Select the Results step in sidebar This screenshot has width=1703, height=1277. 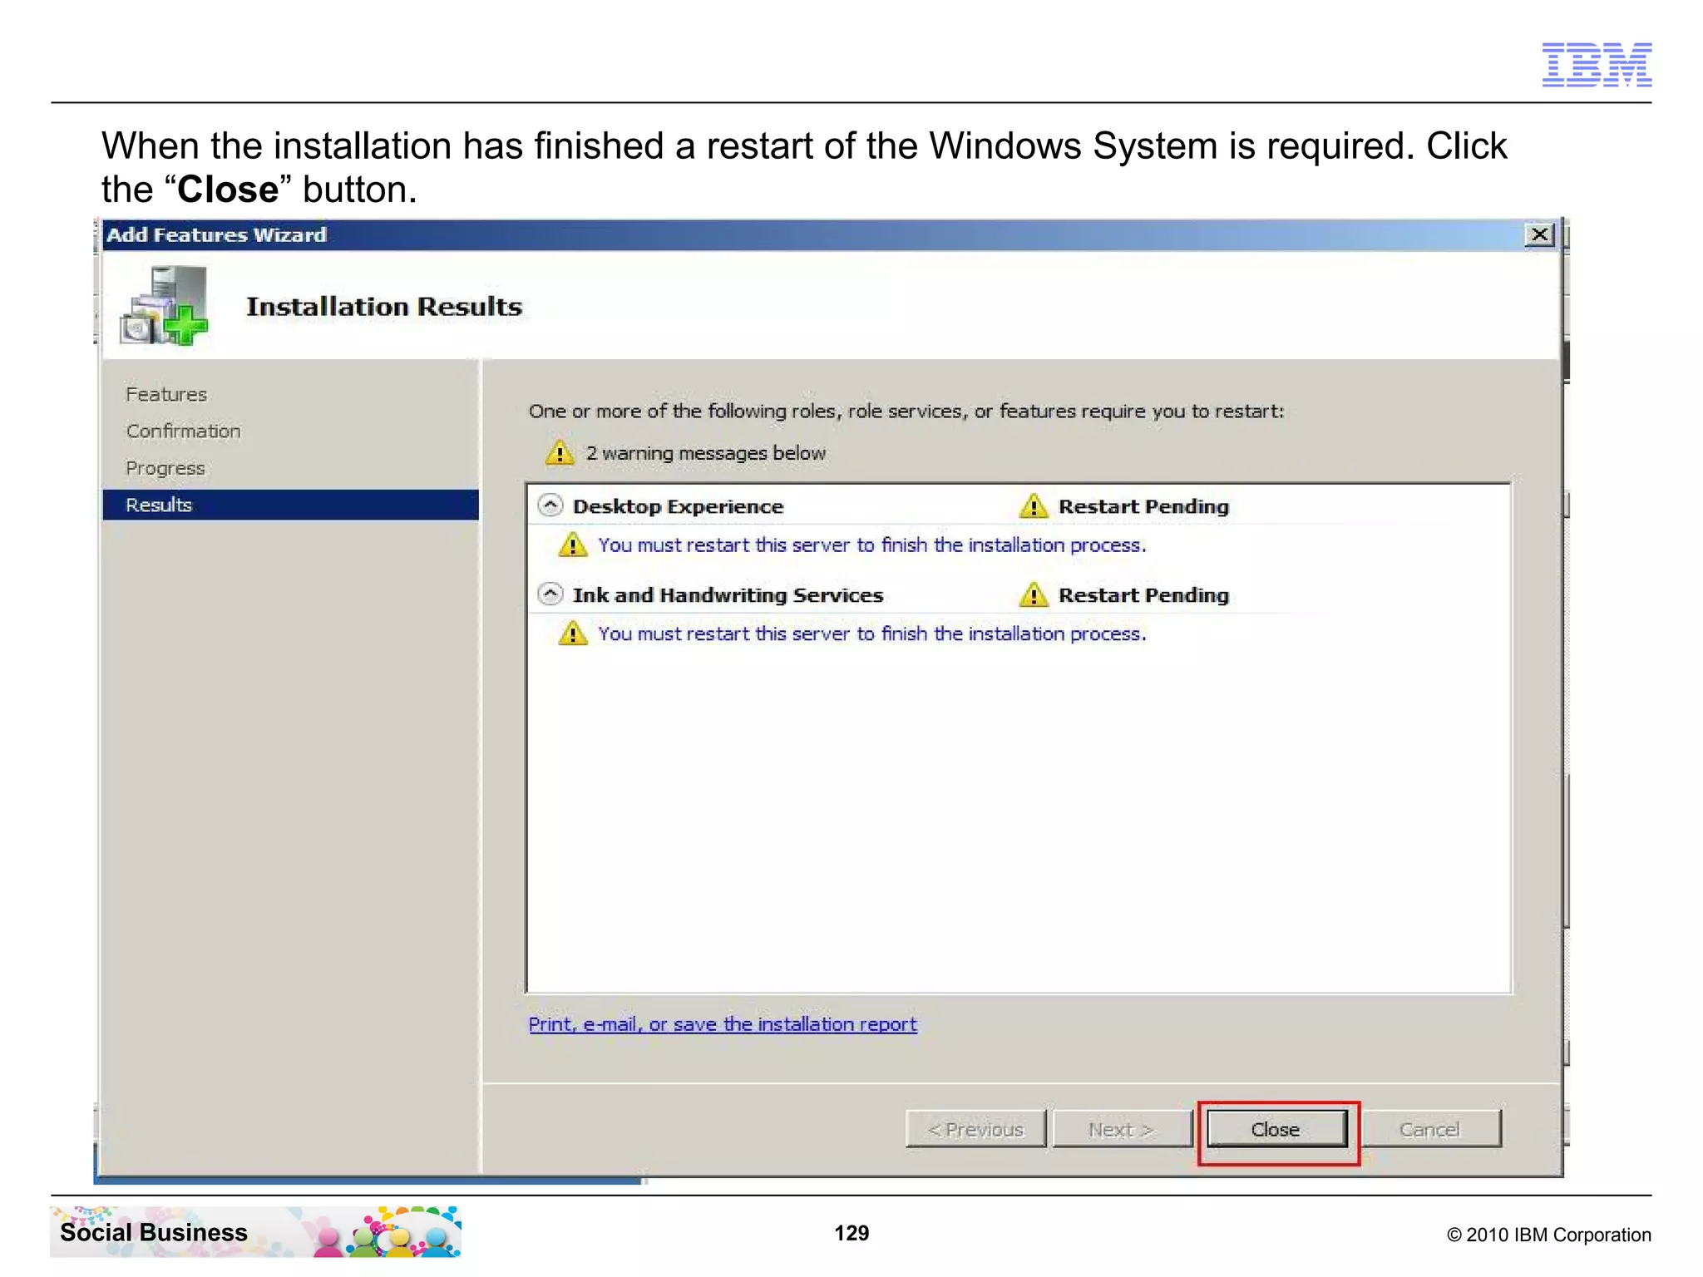290,505
